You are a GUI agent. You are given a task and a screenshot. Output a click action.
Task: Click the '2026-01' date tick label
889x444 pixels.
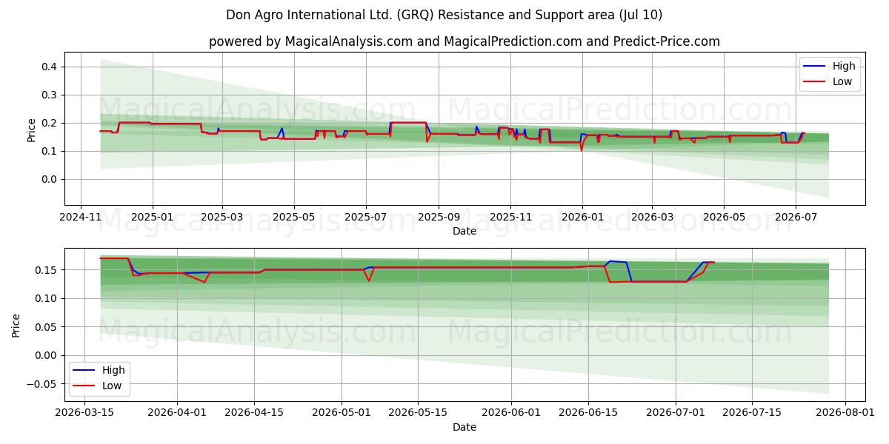tap(582, 217)
